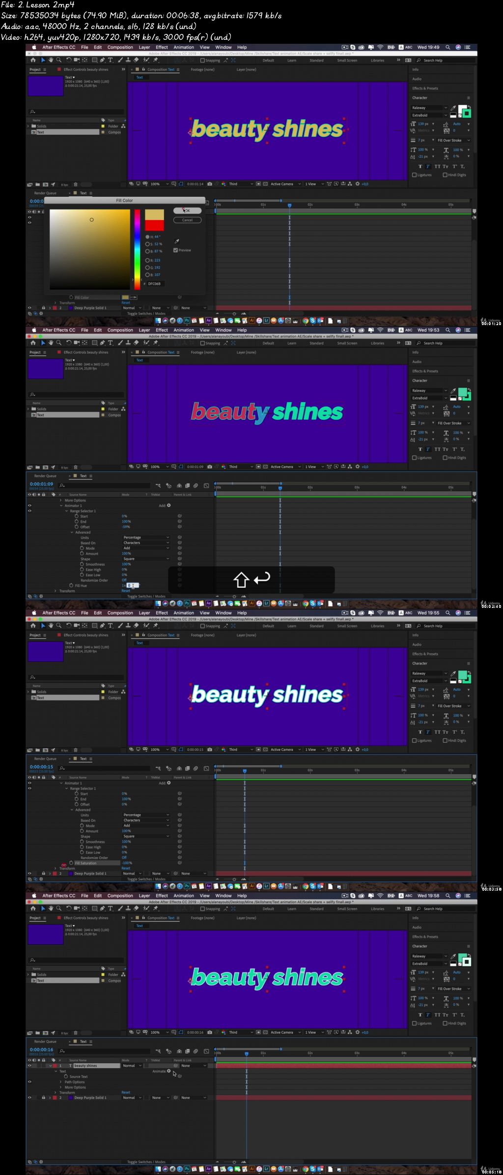Viewport: 503px width, 1175px height.
Task: Click the Animate arrow icon beside Text
Action: click(x=168, y=1071)
